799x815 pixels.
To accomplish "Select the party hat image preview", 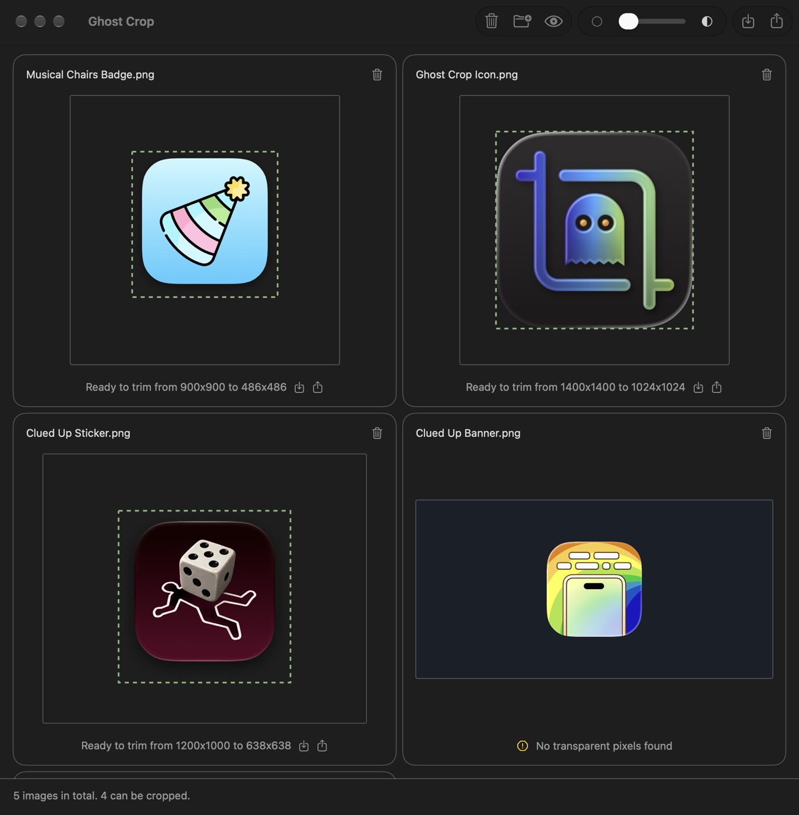I will 204,230.
